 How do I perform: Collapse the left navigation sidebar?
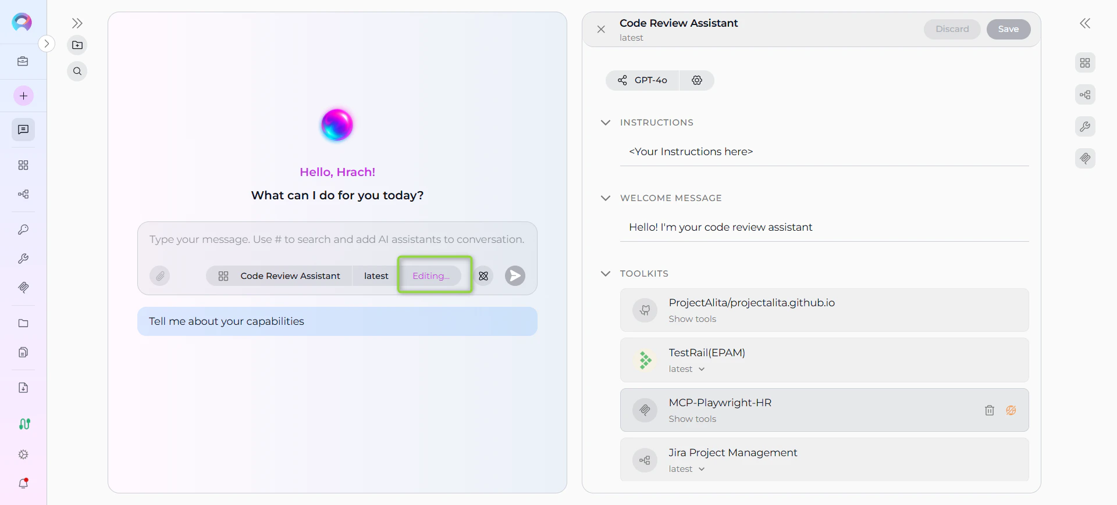[x=77, y=23]
